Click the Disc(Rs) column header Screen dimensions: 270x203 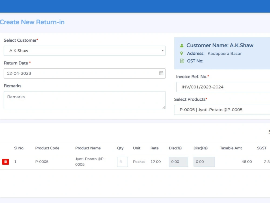[x=200, y=148]
